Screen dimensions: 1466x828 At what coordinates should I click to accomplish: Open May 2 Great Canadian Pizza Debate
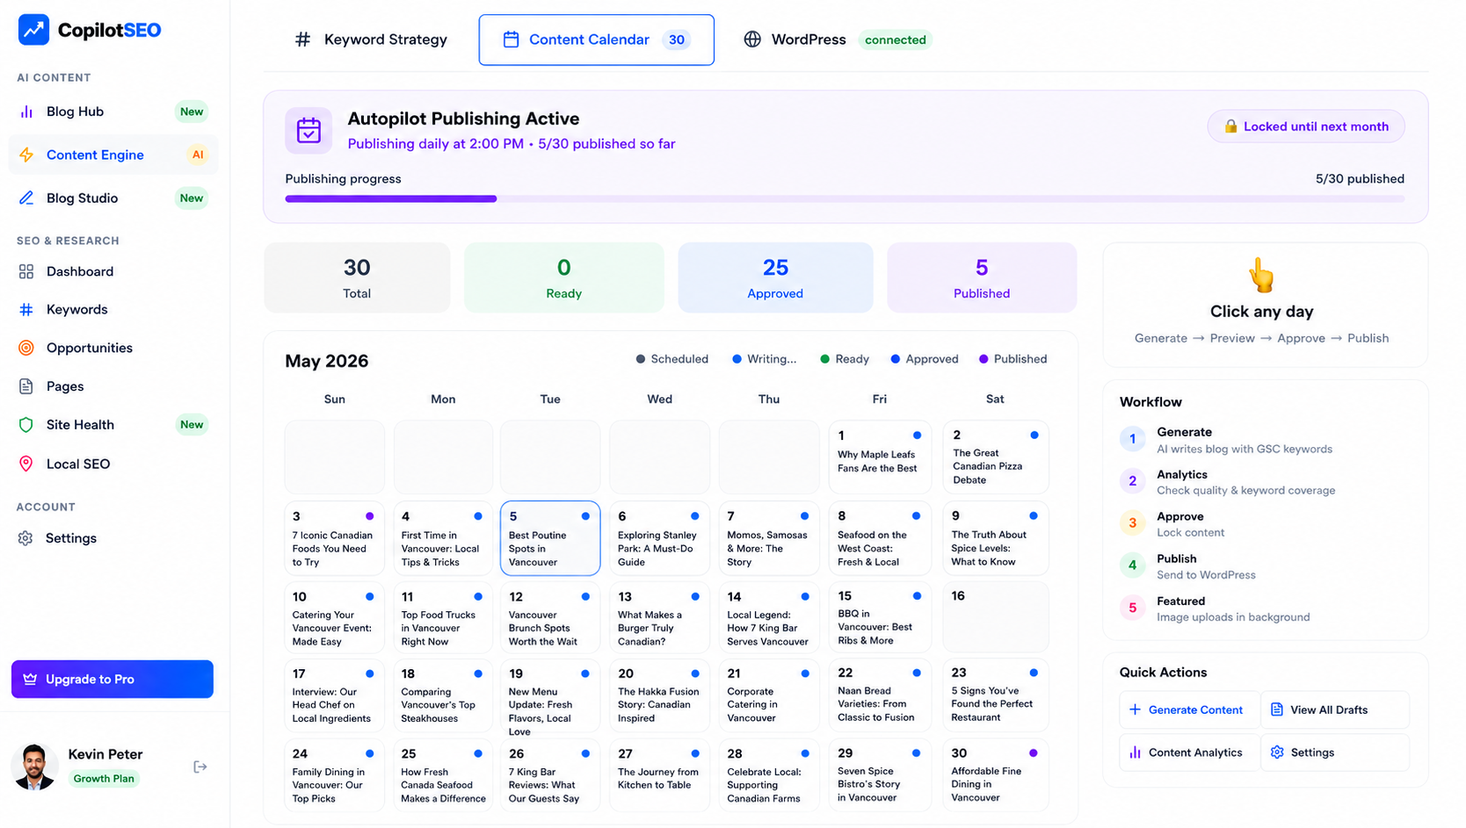point(995,457)
